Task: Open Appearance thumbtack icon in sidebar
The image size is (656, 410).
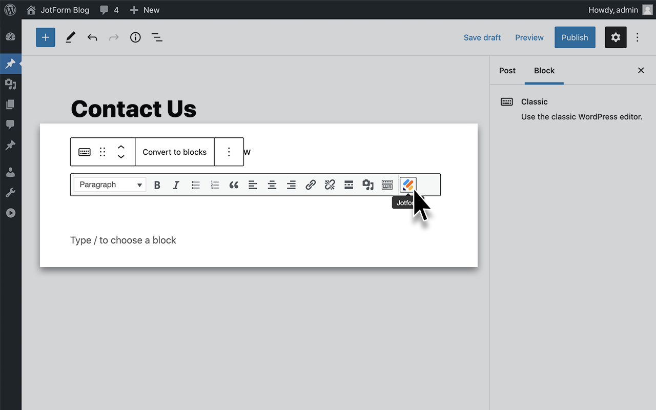Action: (10, 146)
